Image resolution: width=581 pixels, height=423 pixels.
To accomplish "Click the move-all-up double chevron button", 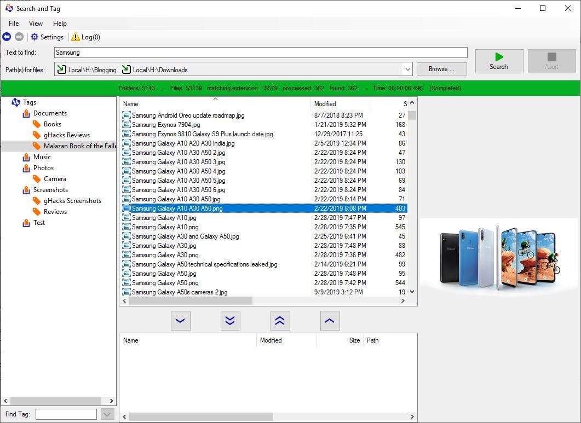I will pyautogui.click(x=280, y=321).
